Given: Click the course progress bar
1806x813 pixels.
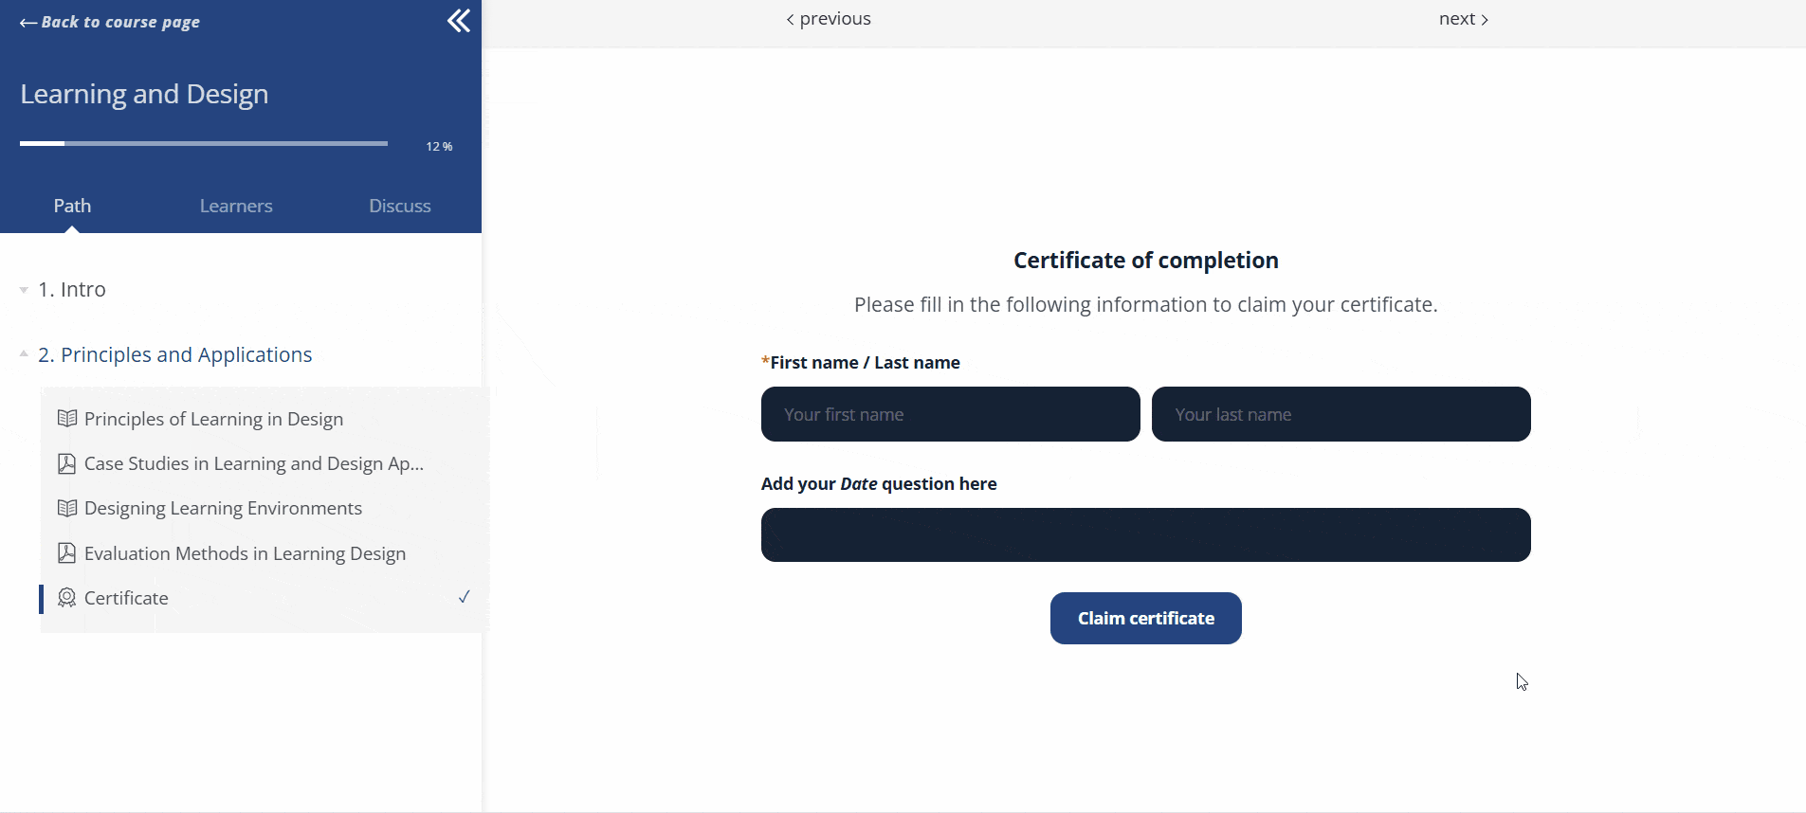Looking at the screenshot, I should pos(204,144).
